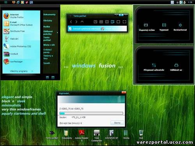This screenshot has width=195, height=146.
Task: Click Internet Explorer quick launch icon
Action: [x=18, y=2]
